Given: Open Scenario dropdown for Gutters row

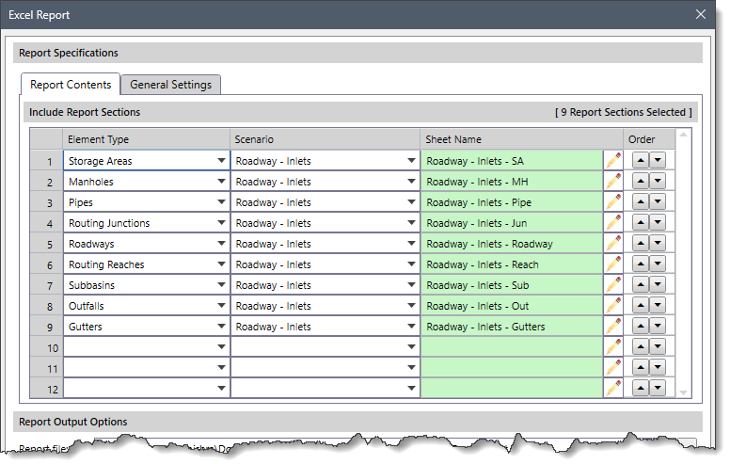Looking at the screenshot, I should point(411,326).
